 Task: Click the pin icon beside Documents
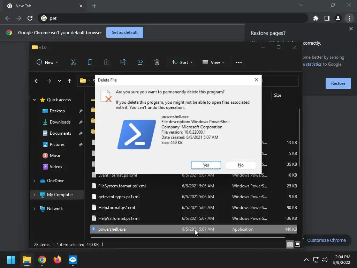(81, 133)
